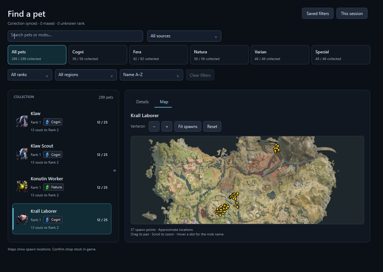Click the Verteron region label
Viewport: 383px width, 272px height.
click(138, 126)
